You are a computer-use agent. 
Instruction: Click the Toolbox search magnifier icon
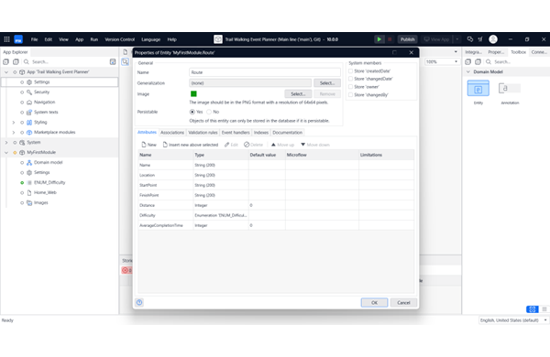tap(489, 61)
